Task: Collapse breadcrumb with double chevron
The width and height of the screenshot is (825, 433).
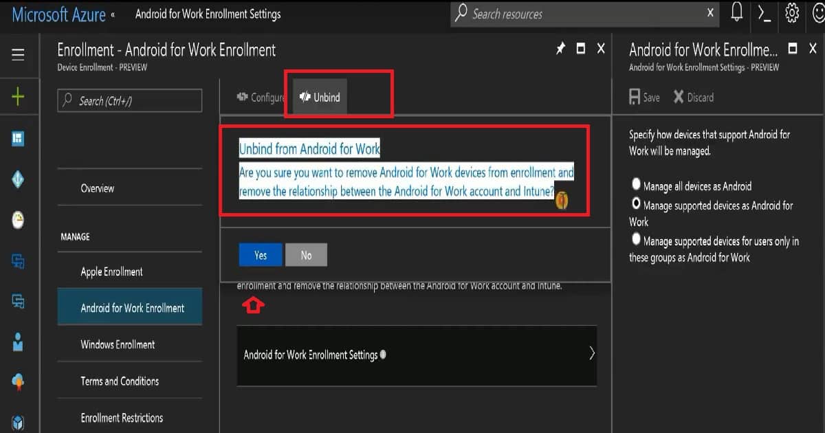Action: [x=113, y=14]
